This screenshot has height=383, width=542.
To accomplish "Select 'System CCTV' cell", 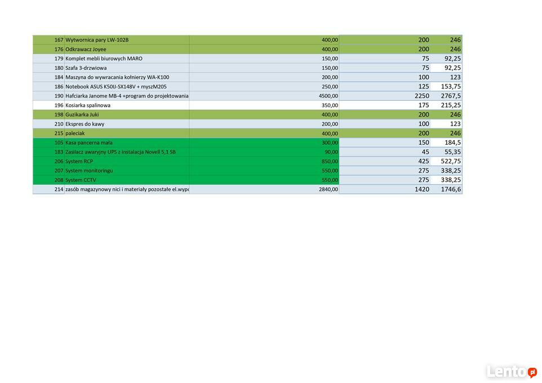I will pos(127,180).
